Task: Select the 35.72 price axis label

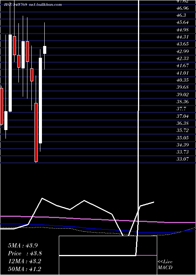Action: pyautogui.click(x=183, y=130)
